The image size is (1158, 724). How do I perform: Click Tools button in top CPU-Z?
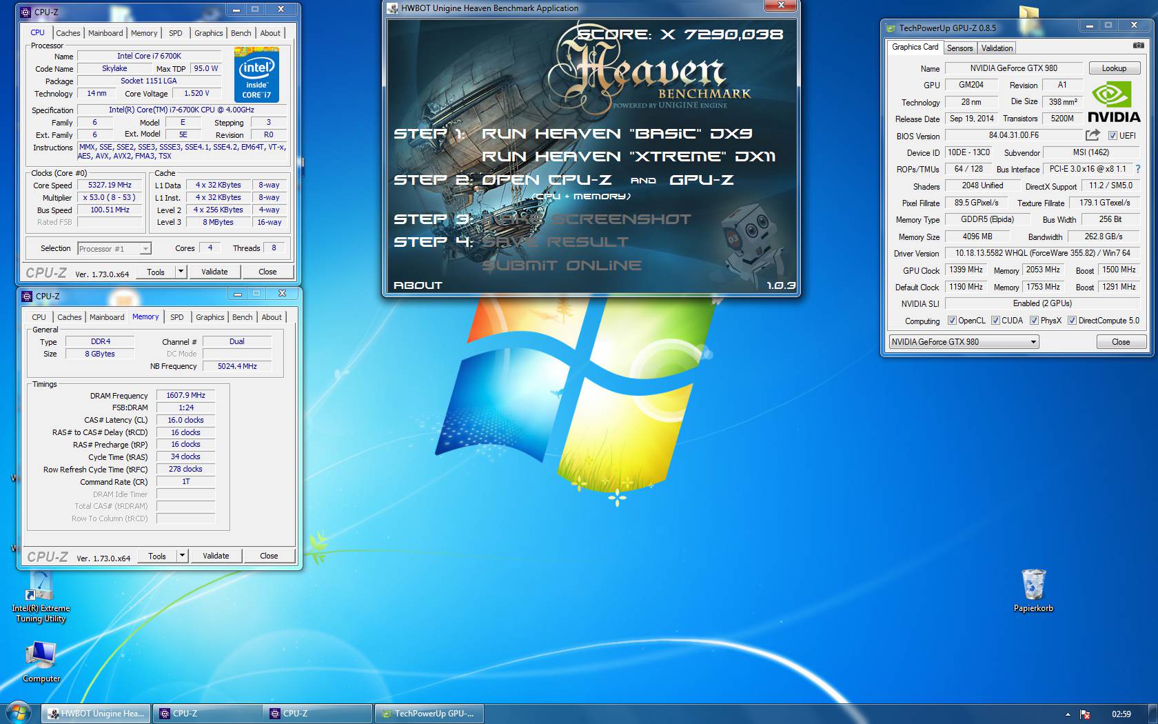(156, 272)
